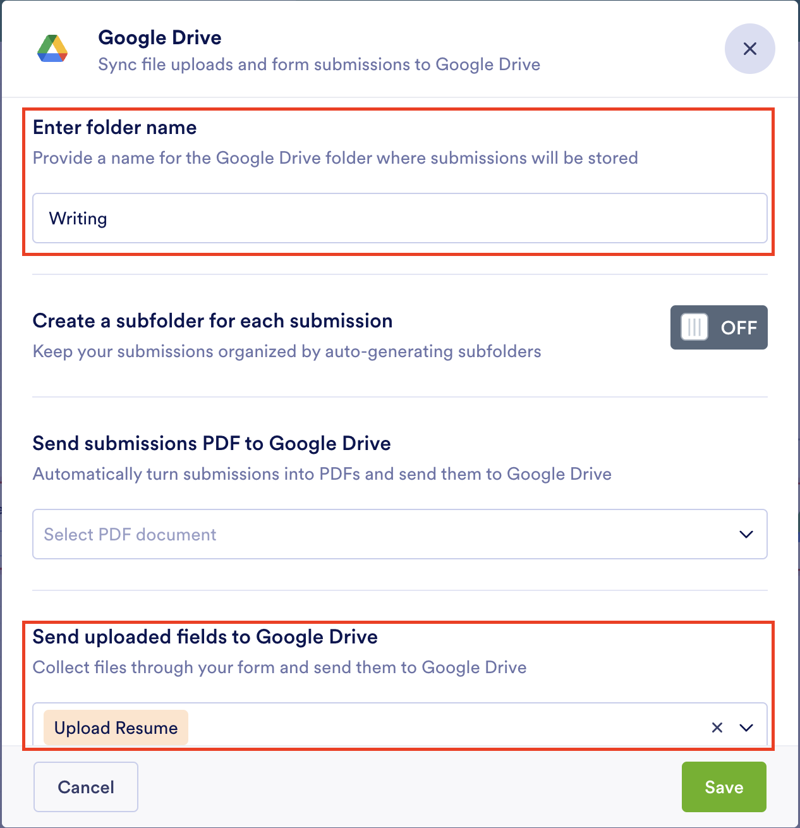This screenshot has width=800, height=828.
Task: Click the Sync file uploads subtitle
Action: click(319, 64)
